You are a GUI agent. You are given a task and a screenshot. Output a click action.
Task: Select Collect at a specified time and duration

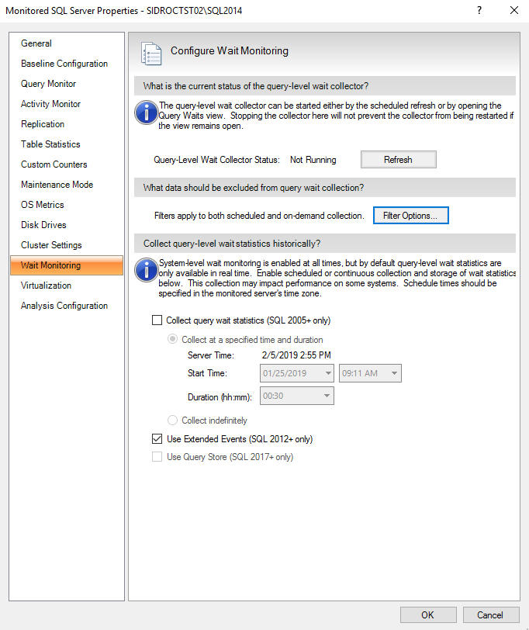(x=172, y=339)
